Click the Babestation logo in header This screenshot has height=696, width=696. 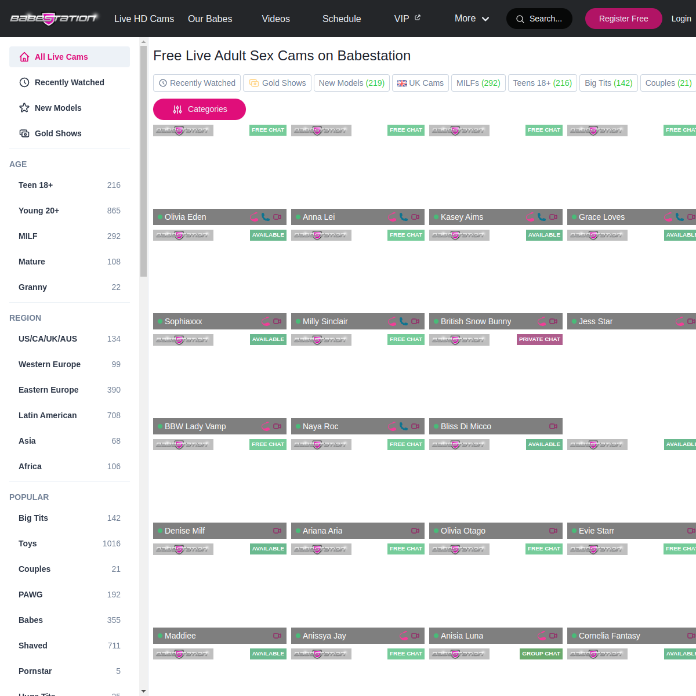coord(54,19)
